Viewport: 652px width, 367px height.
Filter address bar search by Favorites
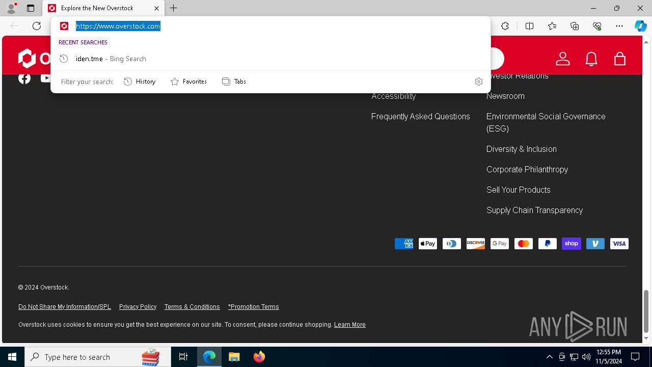188,82
